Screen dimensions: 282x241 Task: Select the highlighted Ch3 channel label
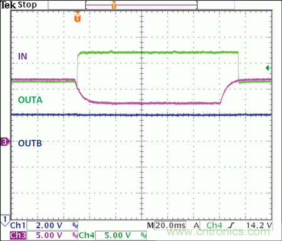[18, 235]
